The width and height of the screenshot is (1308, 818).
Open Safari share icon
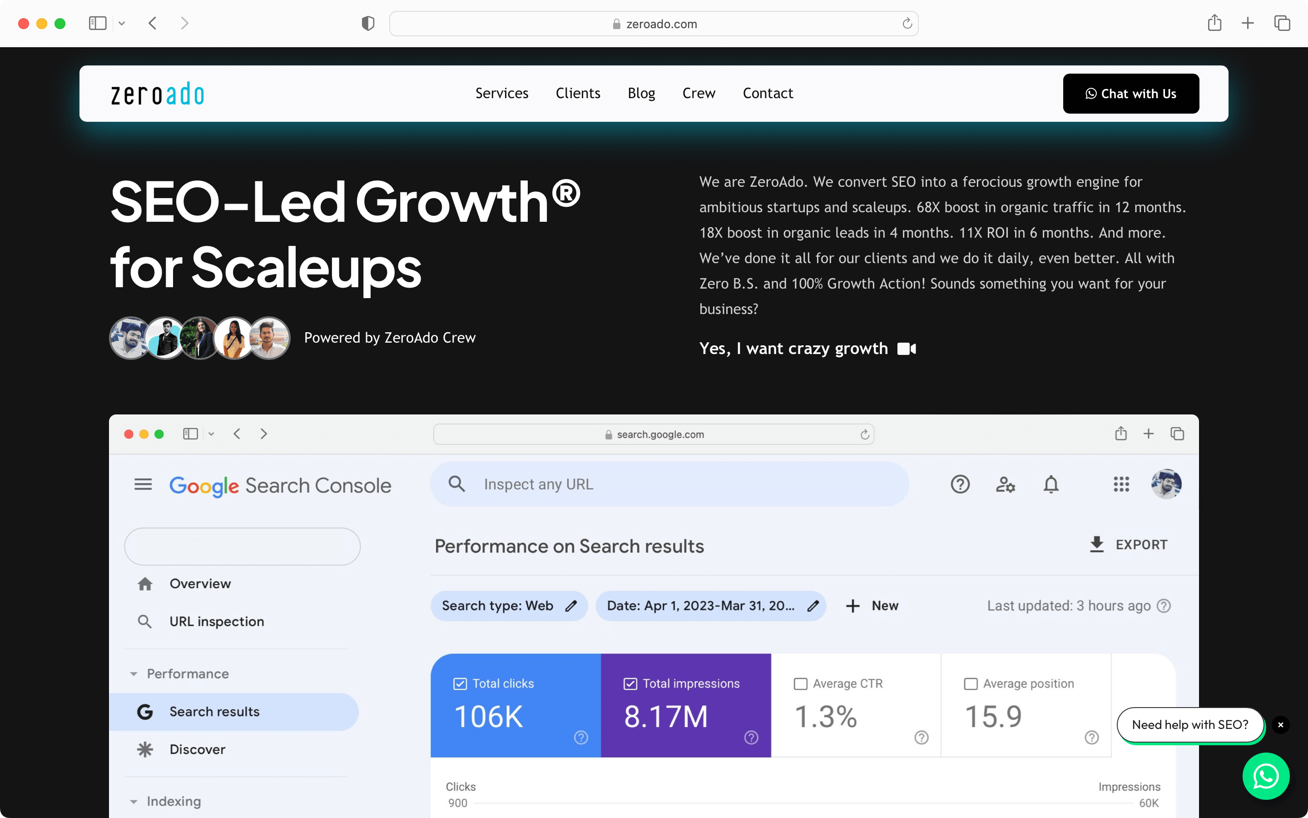pos(1214,23)
